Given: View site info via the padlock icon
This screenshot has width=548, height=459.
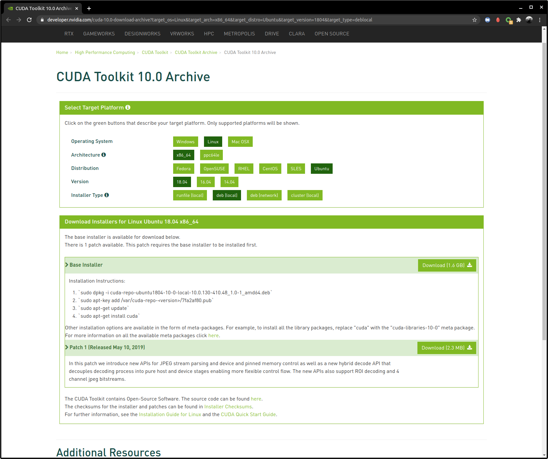Looking at the screenshot, I should pos(42,20).
